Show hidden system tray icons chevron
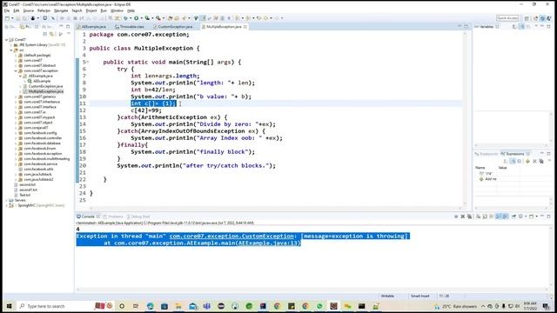Viewport: 557px width, 313px height. [x=483, y=306]
